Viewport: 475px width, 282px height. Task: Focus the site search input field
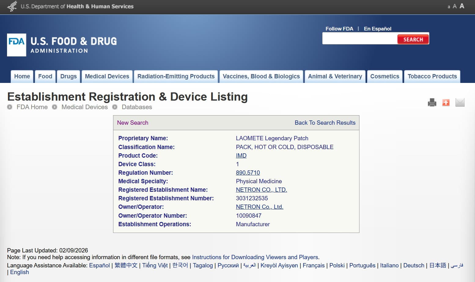[x=360, y=39]
